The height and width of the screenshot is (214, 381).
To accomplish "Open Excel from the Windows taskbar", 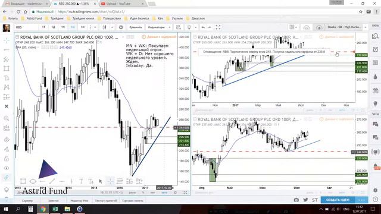I will click(55, 209).
